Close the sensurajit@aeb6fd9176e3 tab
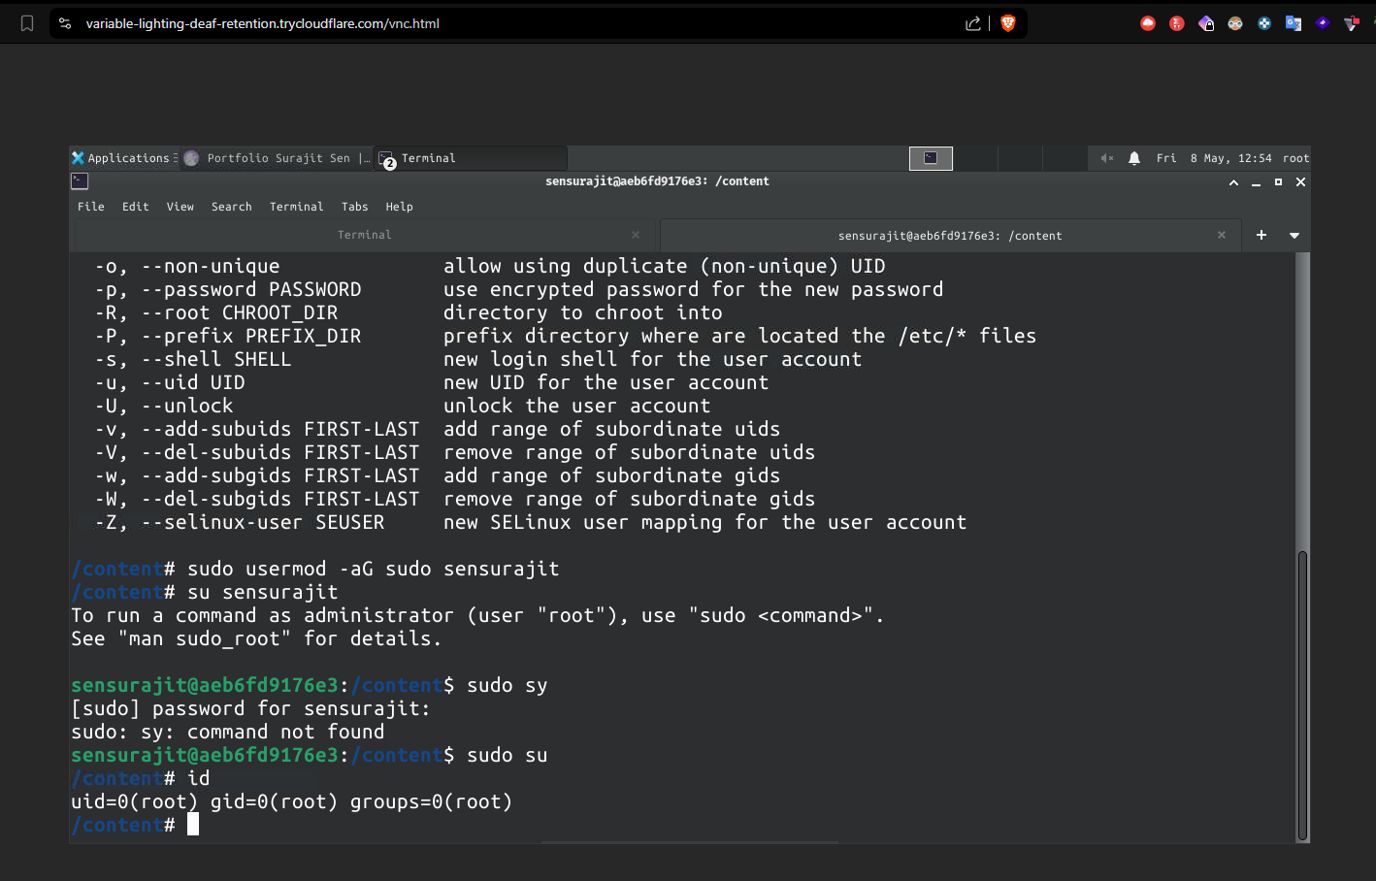This screenshot has width=1376, height=881. [1222, 235]
